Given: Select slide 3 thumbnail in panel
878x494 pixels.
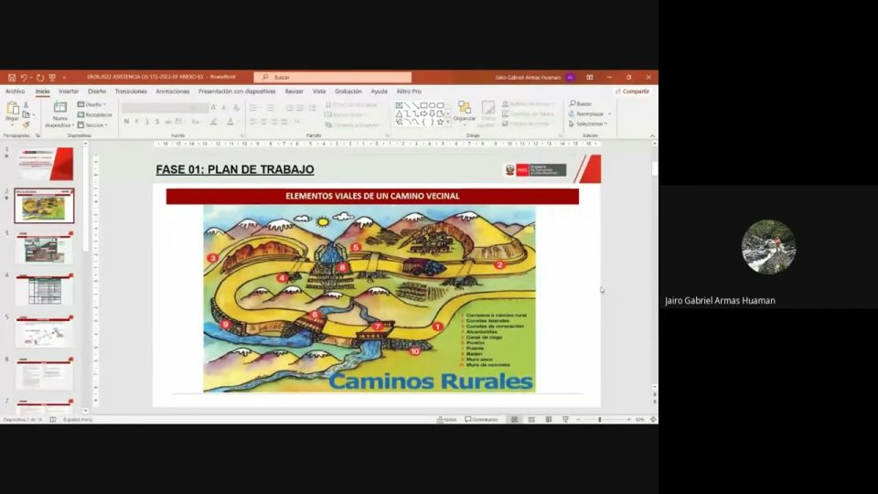Looking at the screenshot, I should 43,250.
